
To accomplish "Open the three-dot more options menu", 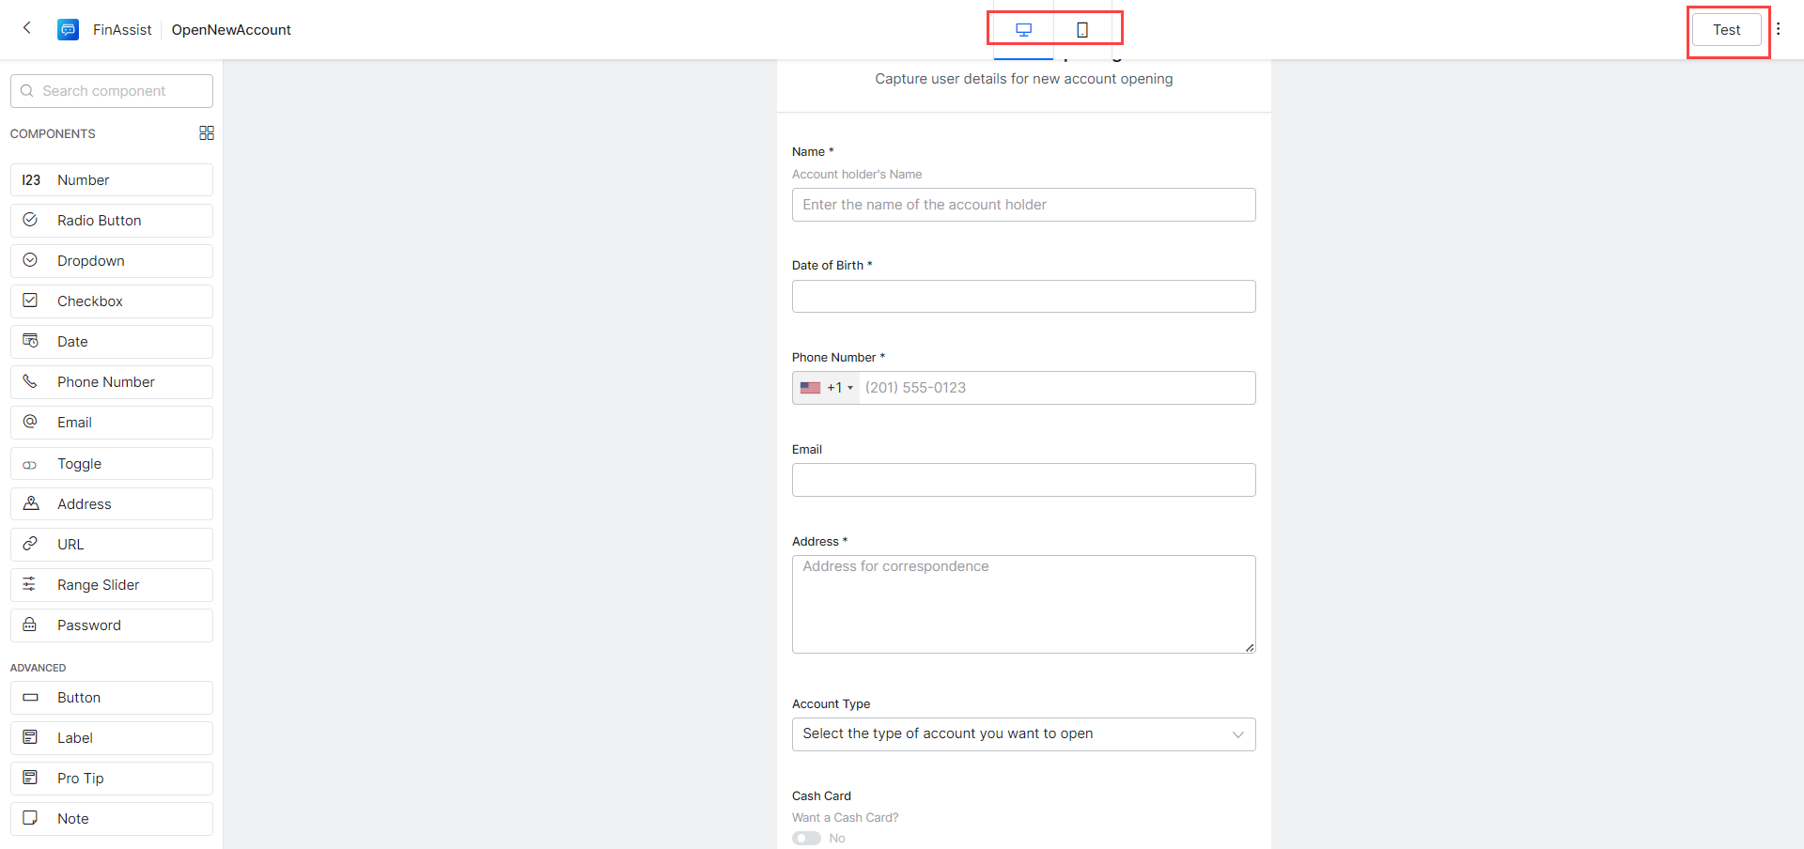I will coord(1778,29).
